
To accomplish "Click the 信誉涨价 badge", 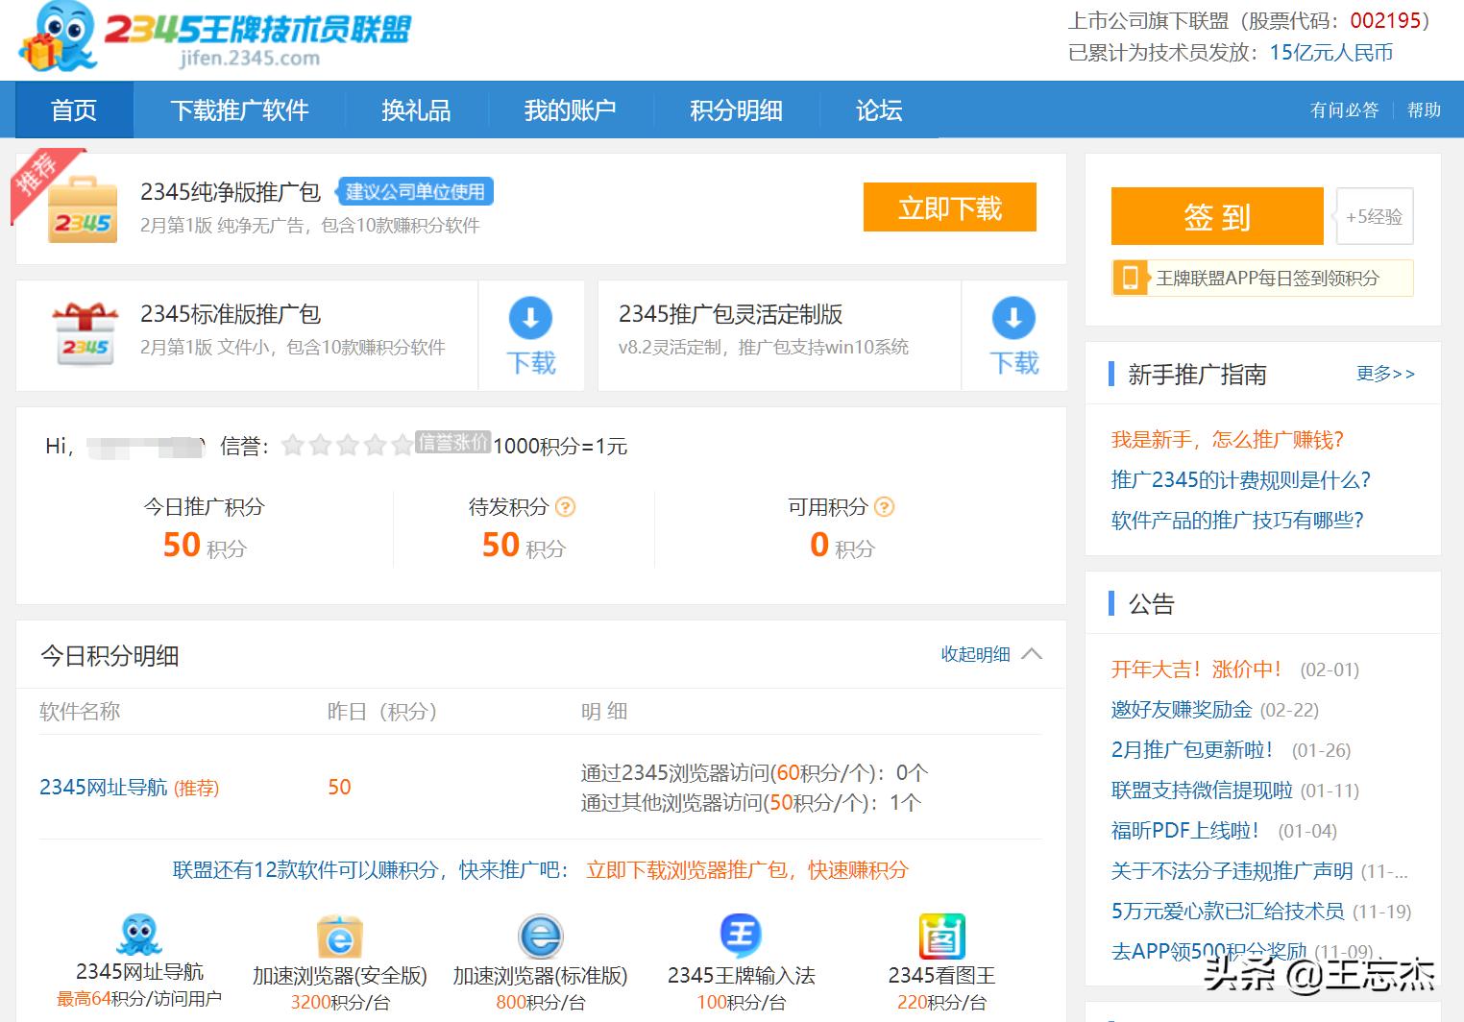I will pyautogui.click(x=452, y=443).
